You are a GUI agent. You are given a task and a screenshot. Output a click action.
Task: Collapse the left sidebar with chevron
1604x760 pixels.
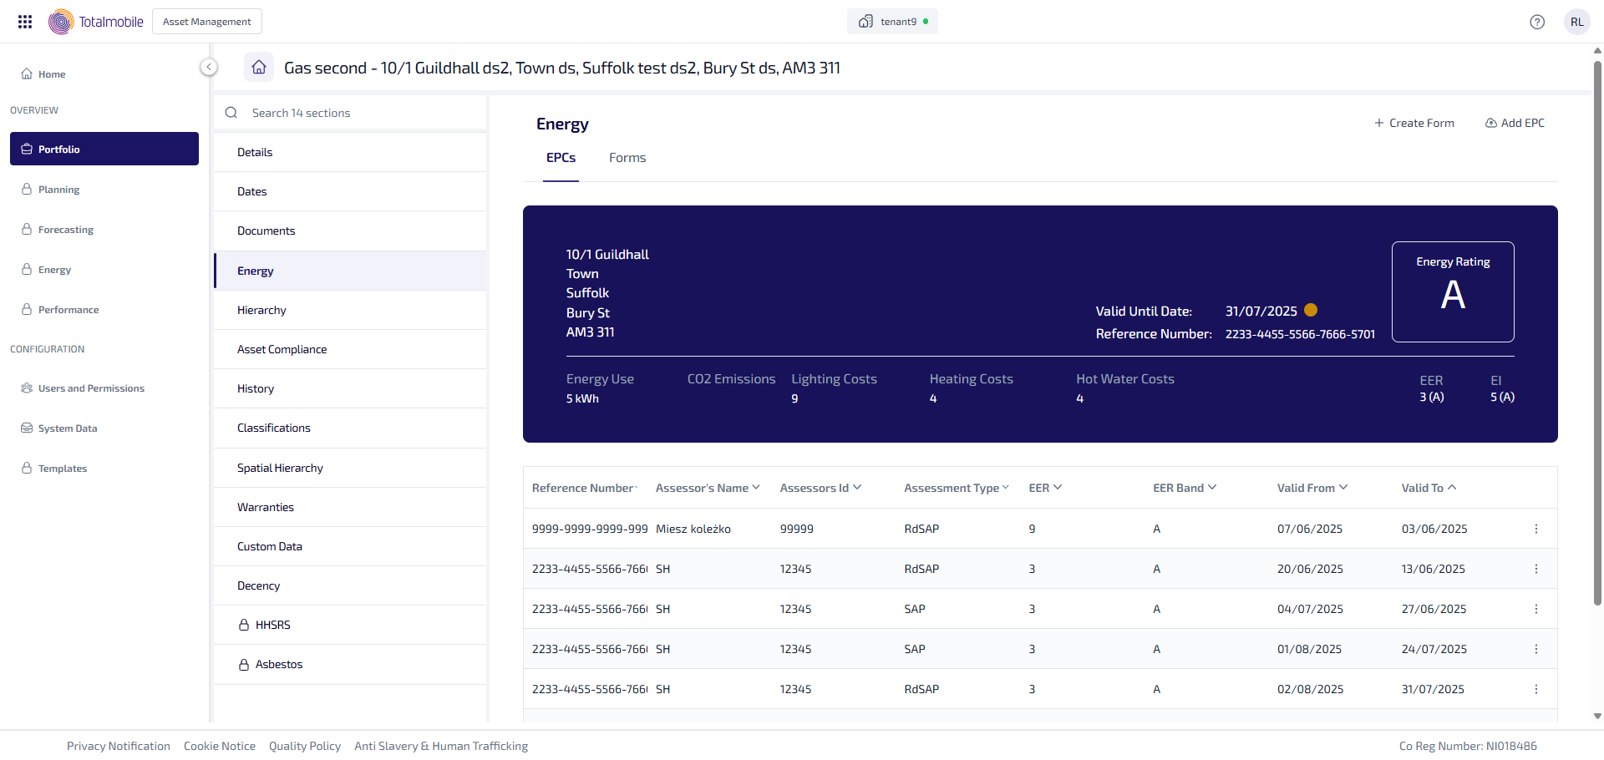pos(209,67)
